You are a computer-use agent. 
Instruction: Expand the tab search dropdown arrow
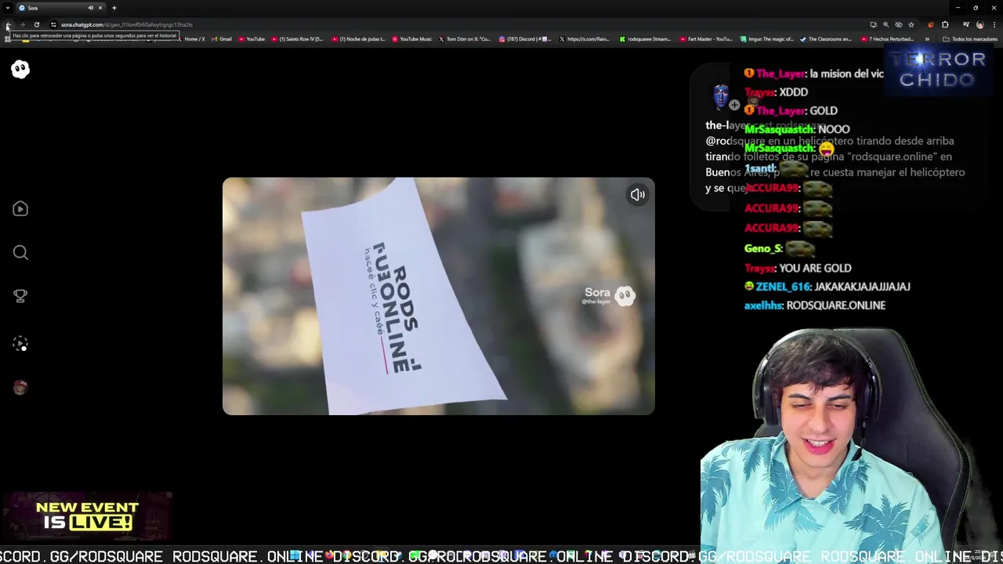[x=8, y=8]
